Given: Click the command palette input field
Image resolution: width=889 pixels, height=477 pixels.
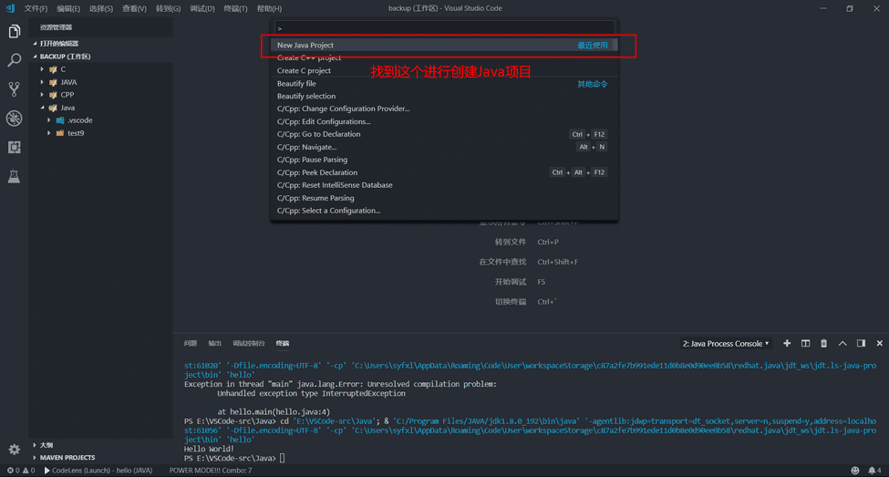Looking at the screenshot, I should 444,28.
